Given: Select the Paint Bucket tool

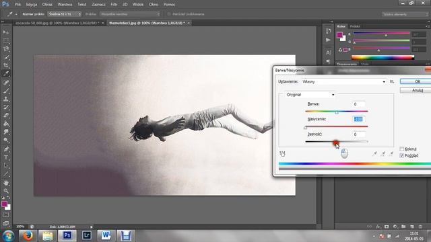Looking at the screenshot, I should coord(6,124).
